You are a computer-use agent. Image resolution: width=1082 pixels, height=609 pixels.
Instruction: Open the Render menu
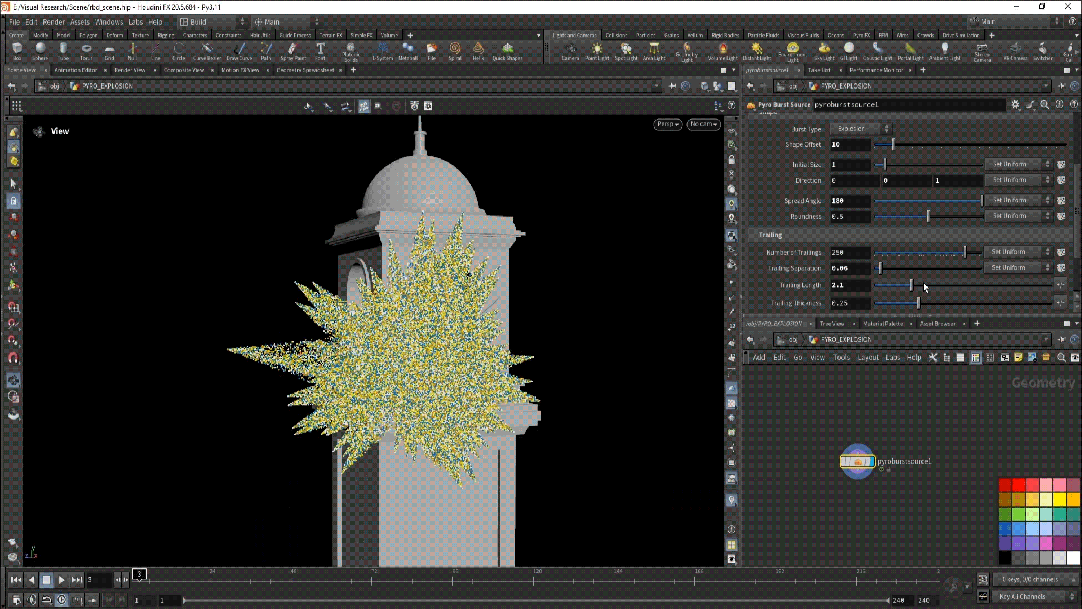[54, 22]
